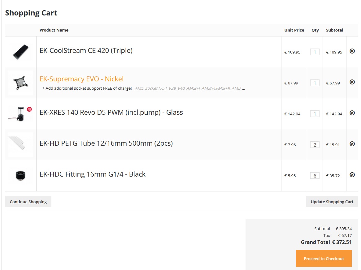Click quantity field for EK-HD PETG Tube
Image resolution: width=361 pixels, height=270 pixels.
[315, 145]
